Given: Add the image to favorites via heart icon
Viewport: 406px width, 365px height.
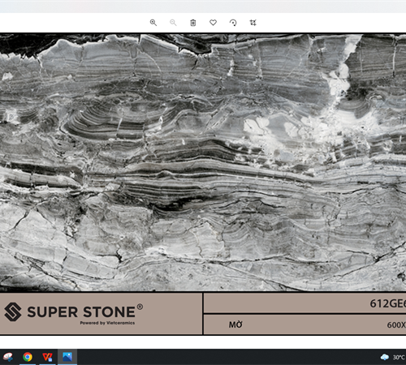Looking at the screenshot, I should (x=213, y=23).
